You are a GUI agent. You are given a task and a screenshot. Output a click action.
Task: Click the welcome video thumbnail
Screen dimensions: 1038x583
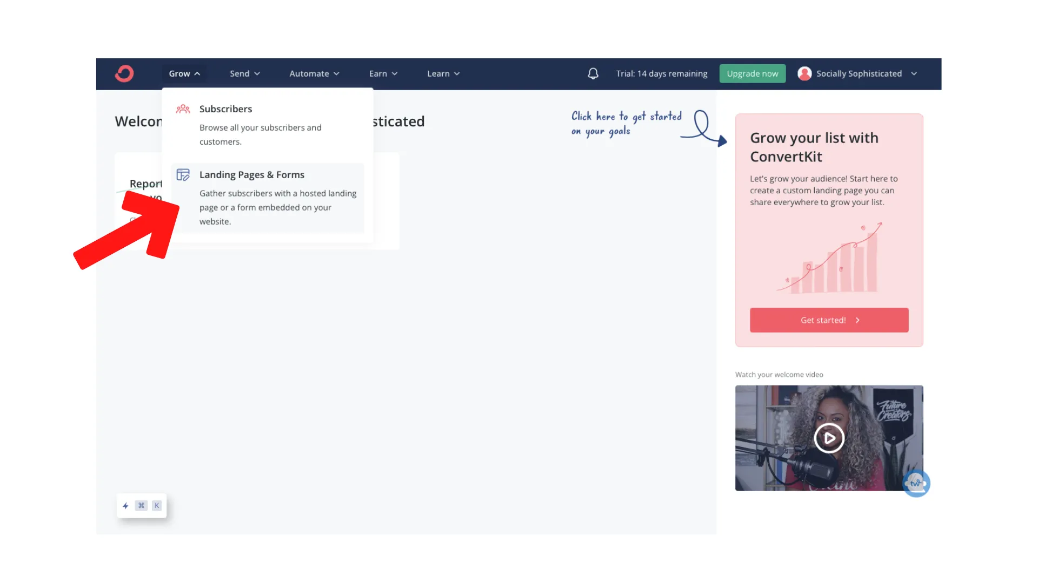(829, 438)
